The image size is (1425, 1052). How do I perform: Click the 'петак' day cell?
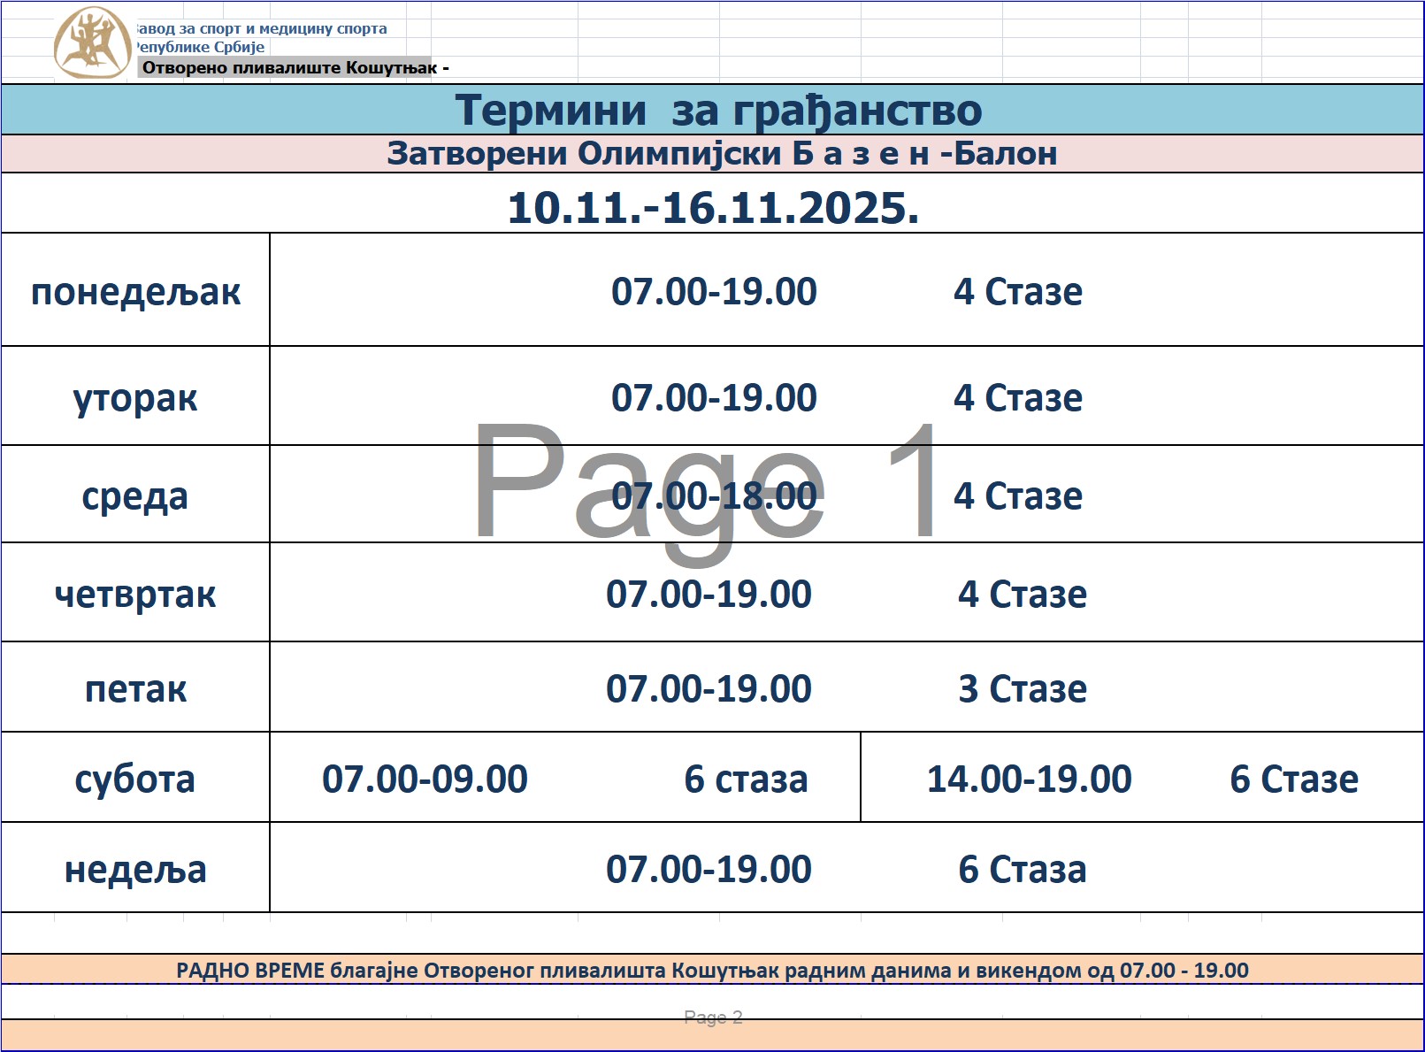click(x=135, y=689)
